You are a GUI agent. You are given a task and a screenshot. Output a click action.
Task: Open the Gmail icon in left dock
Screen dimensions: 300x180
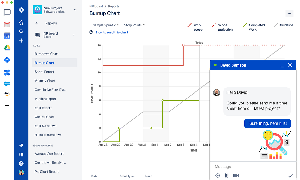tap(7, 24)
